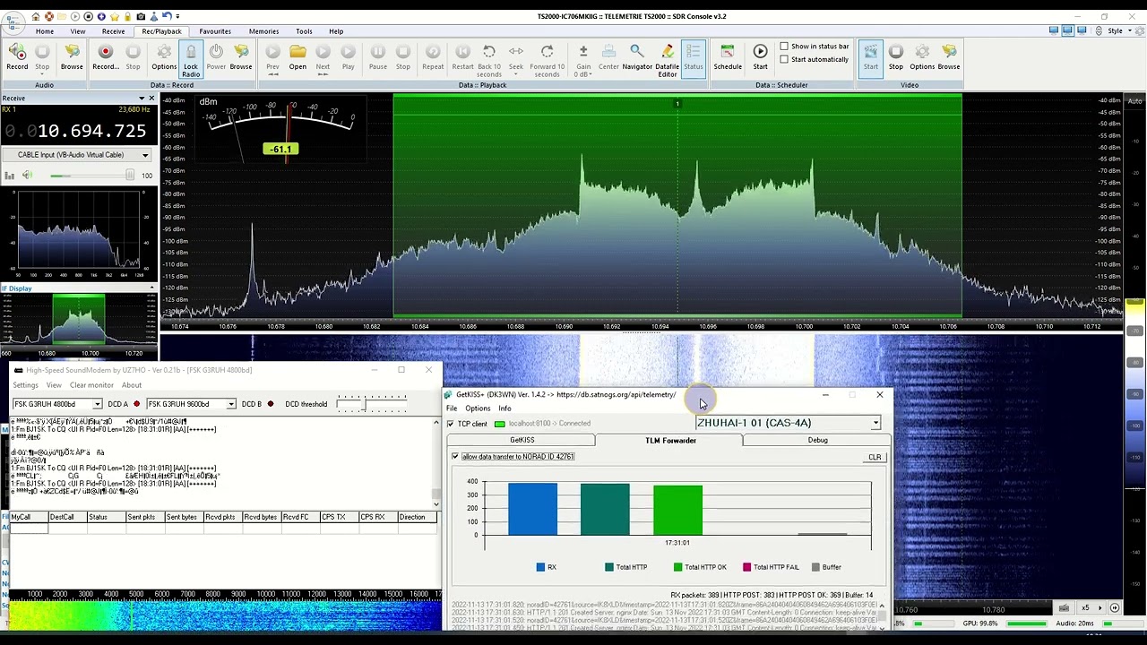Go to the Next playback file
Image resolution: width=1147 pixels, height=645 pixels.
click(323, 57)
